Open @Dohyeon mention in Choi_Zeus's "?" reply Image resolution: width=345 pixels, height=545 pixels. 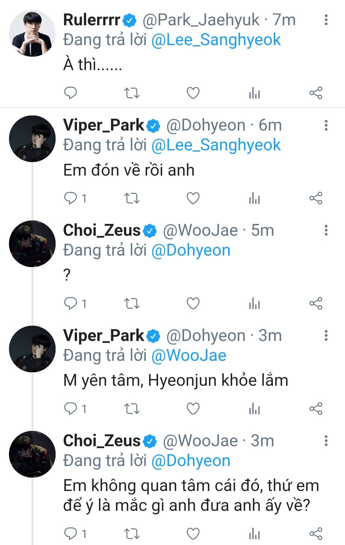(x=191, y=250)
